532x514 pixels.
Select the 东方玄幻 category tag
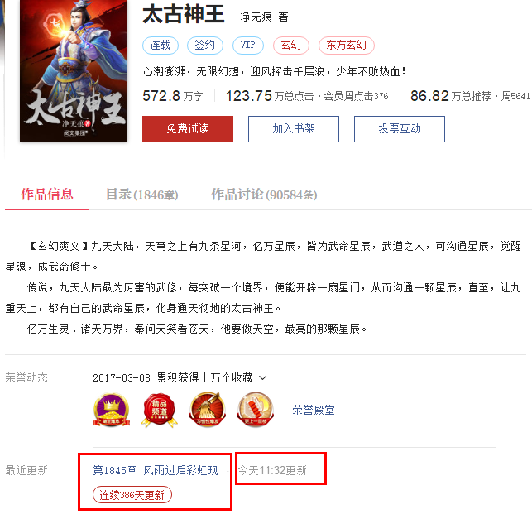[x=347, y=46]
